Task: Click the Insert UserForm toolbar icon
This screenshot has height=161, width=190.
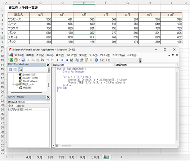Action: pos(16,60)
